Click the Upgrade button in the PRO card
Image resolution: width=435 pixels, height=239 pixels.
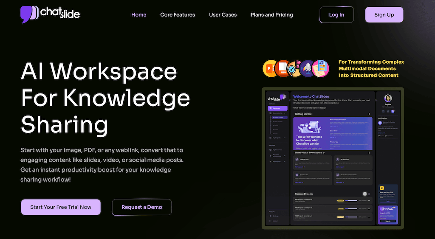[387, 221]
